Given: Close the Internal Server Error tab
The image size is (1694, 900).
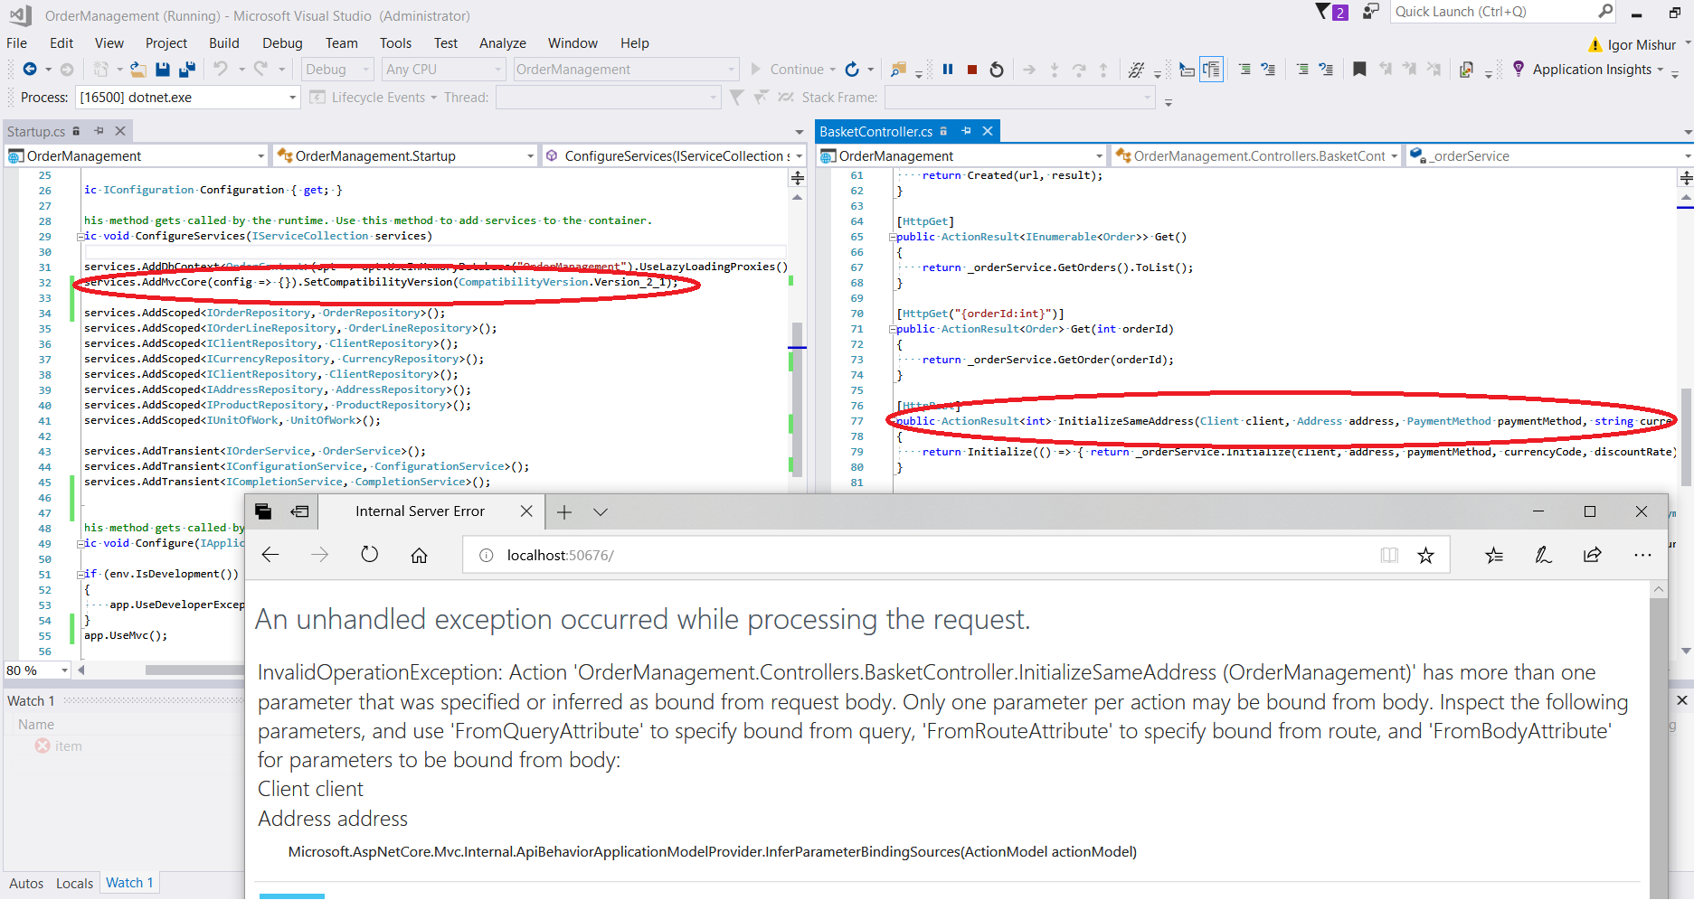Looking at the screenshot, I should tap(526, 511).
